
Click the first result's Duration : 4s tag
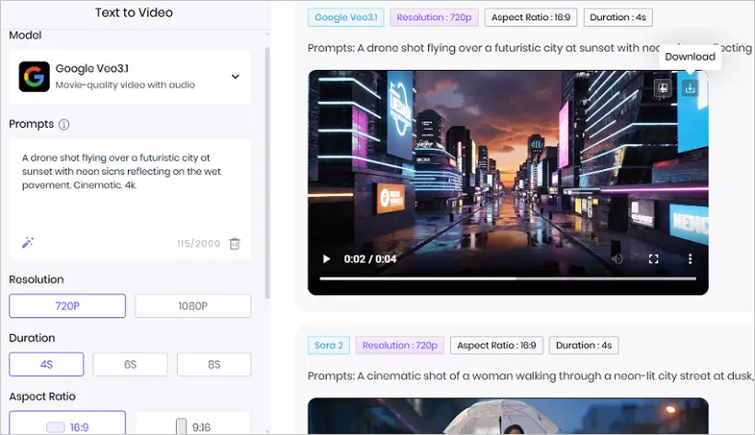pos(618,17)
